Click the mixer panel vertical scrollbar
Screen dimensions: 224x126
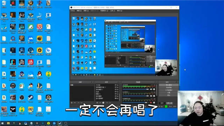(x=157, y=90)
